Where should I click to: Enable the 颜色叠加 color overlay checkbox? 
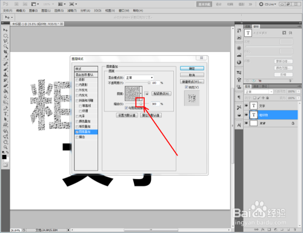(x=77, y=122)
